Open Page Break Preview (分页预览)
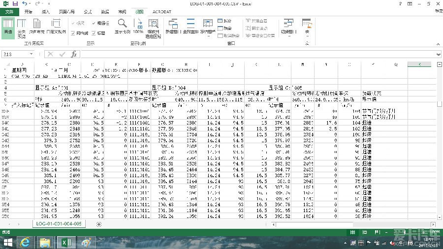Screen dimensions: 443x249 22,28
